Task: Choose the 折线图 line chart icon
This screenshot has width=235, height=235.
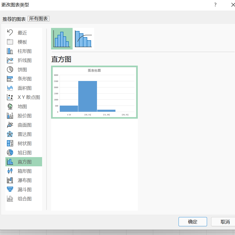Action: [10, 60]
